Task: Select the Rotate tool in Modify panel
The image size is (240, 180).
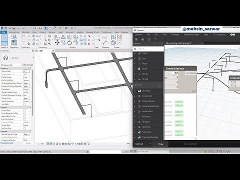Action: [69, 43]
